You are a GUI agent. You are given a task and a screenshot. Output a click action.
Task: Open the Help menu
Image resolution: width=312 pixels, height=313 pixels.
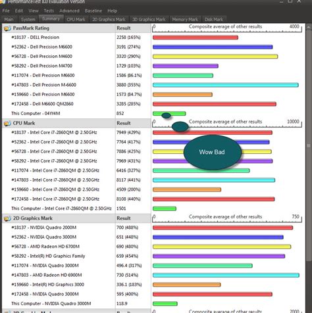tap(112, 11)
